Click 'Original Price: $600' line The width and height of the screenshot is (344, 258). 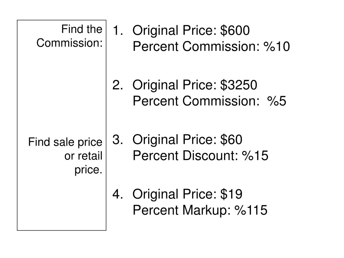click(x=191, y=31)
